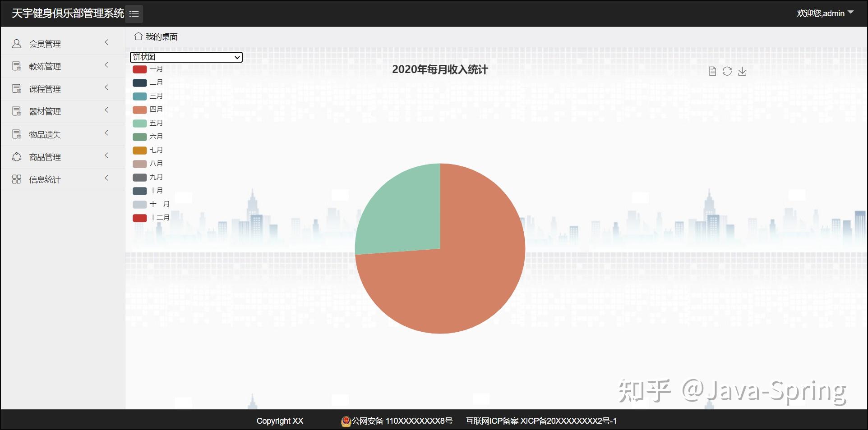Click the hamburger menu next to system title
This screenshot has height=430, width=868.
(134, 14)
